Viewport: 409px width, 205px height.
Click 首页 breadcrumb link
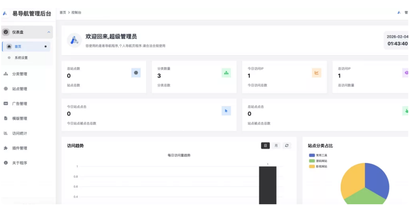63,13
